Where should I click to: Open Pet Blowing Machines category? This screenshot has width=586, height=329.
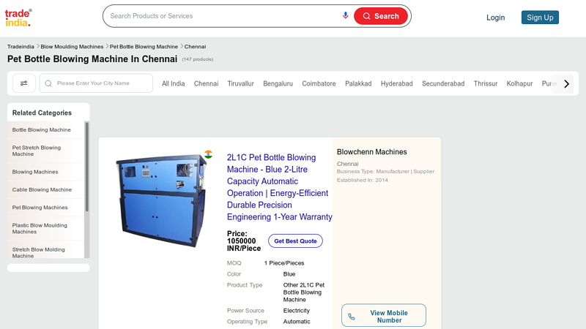point(40,208)
